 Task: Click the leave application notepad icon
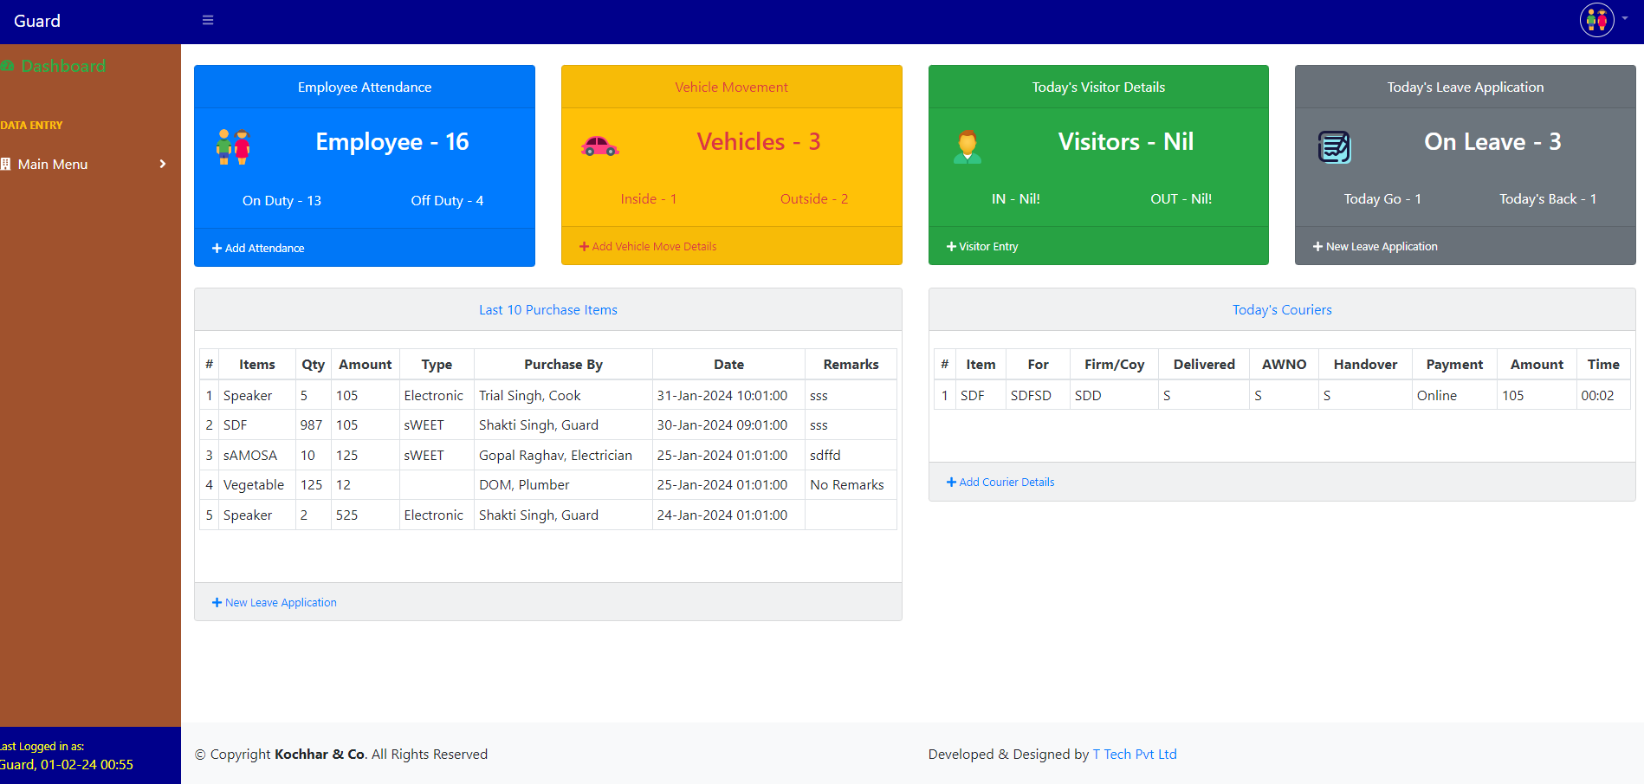pos(1334,146)
